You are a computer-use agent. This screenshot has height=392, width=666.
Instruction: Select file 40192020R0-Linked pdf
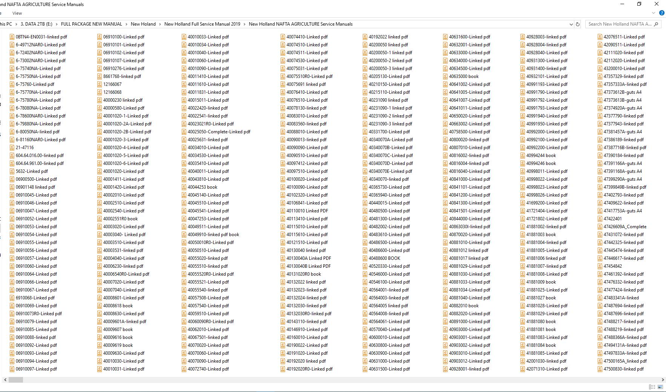click(307, 369)
